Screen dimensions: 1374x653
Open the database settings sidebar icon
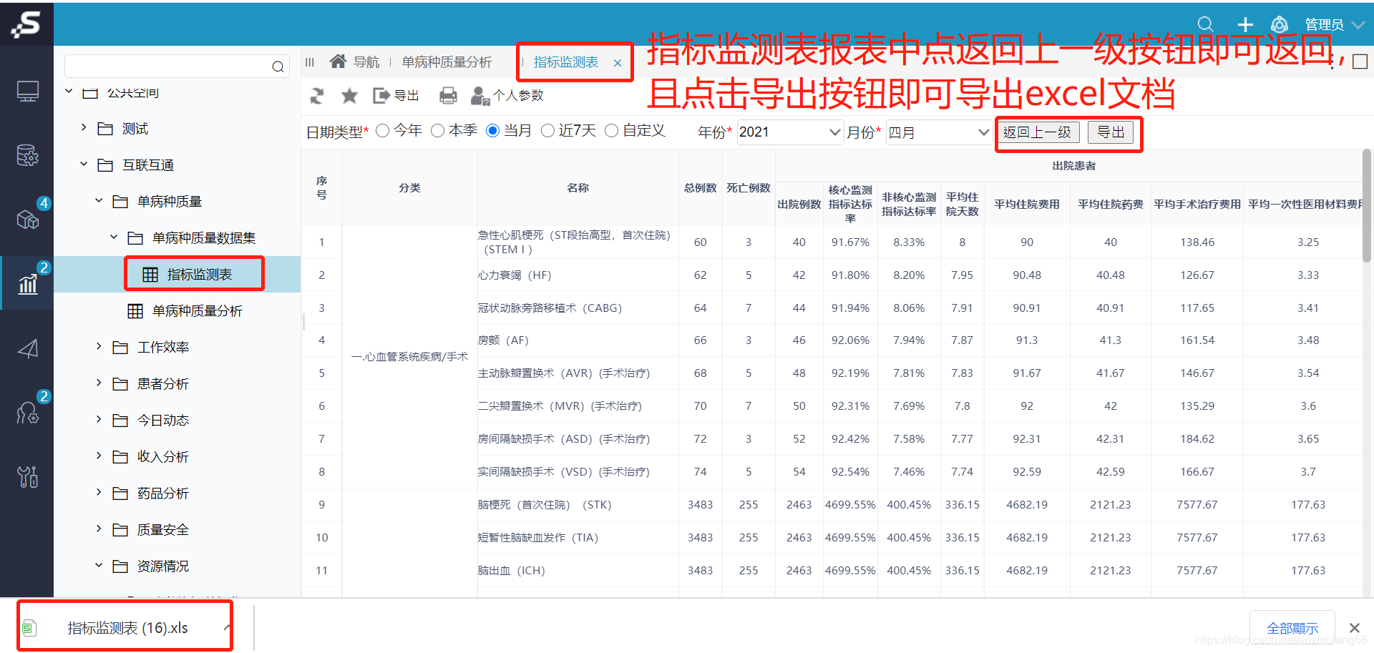click(x=27, y=155)
